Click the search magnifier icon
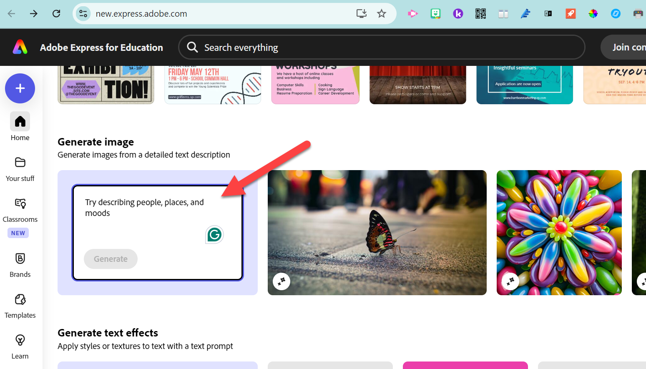Screen dimensions: 646x369 coord(192,47)
